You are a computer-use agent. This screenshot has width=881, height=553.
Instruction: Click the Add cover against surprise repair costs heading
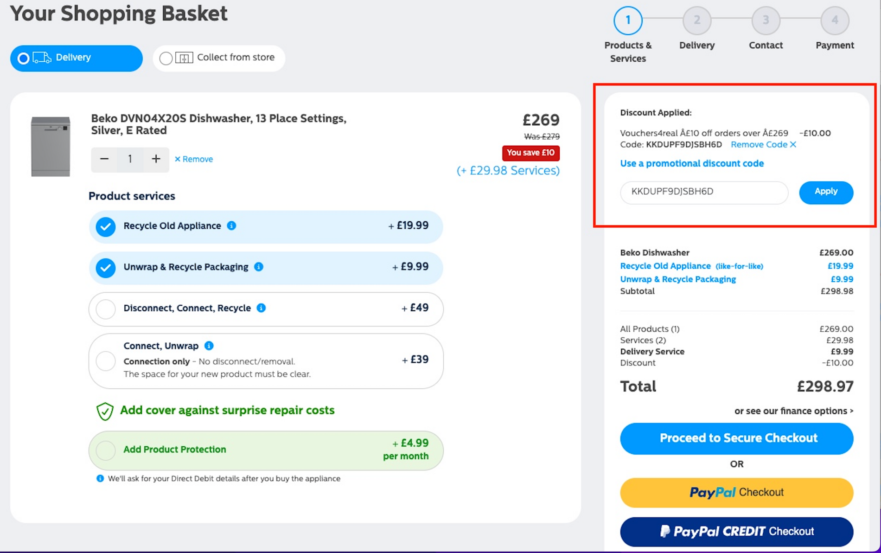(227, 411)
